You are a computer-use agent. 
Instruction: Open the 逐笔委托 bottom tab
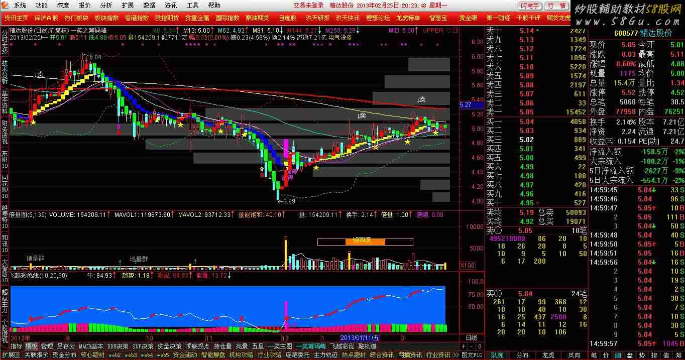click(x=298, y=355)
